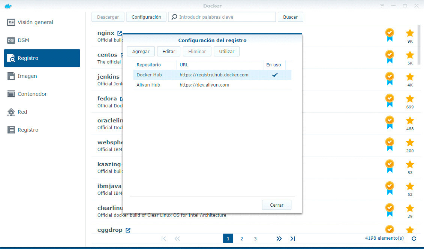Go to page 2 in pagination
424x249 pixels.
(x=241, y=239)
